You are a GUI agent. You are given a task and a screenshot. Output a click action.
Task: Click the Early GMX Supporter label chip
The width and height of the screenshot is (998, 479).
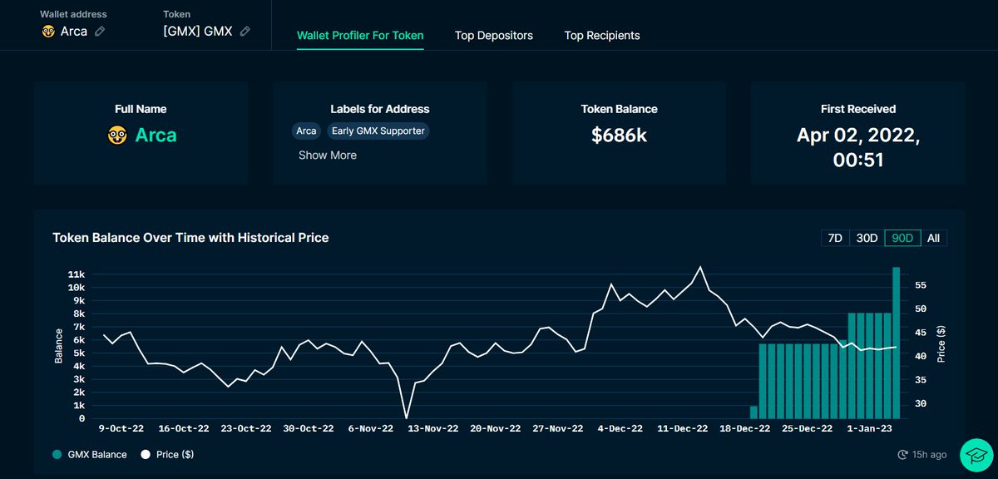click(378, 131)
